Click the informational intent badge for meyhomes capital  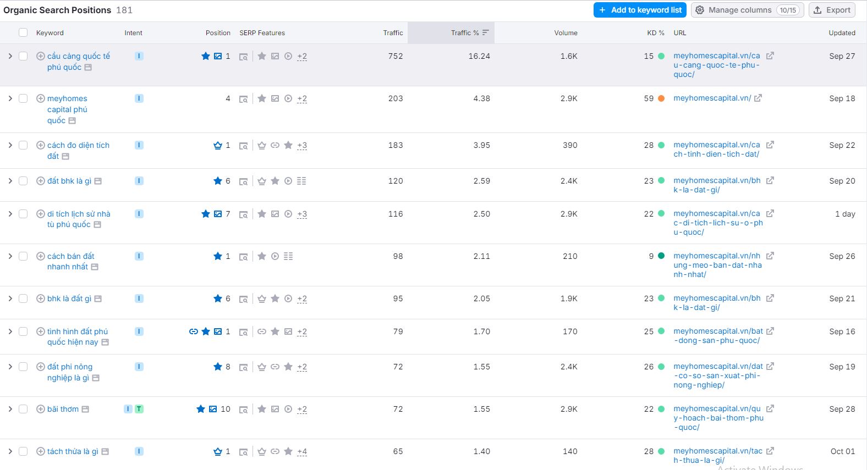pyautogui.click(x=139, y=98)
